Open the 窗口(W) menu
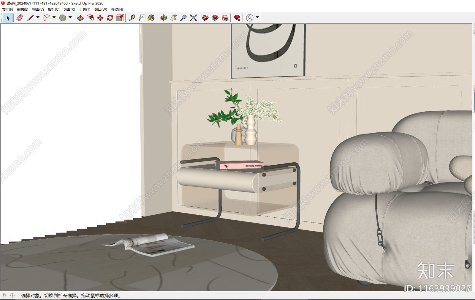Viewport: 475px width, 300px height. pyautogui.click(x=101, y=9)
